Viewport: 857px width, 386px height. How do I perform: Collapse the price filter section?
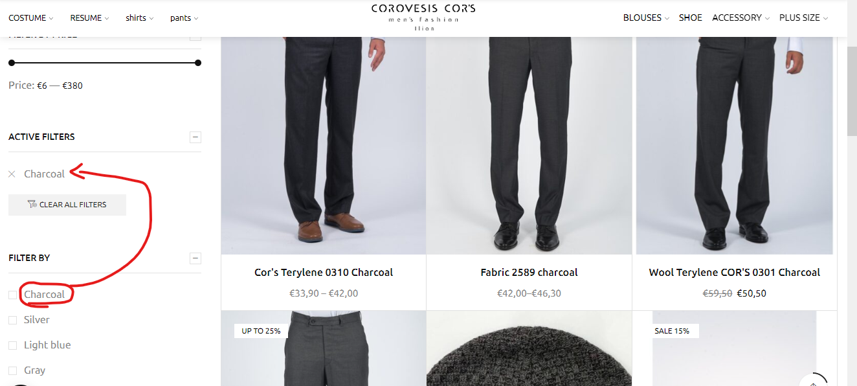click(x=195, y=37)
